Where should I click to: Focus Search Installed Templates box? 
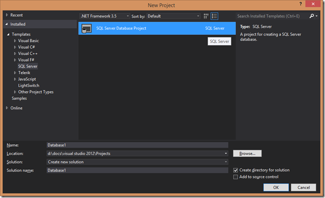coord(272,16)
